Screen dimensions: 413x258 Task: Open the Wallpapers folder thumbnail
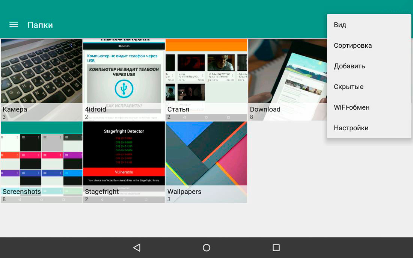click(x=206, y=162)
